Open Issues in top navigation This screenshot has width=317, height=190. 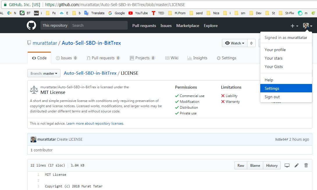coord(166,26)
